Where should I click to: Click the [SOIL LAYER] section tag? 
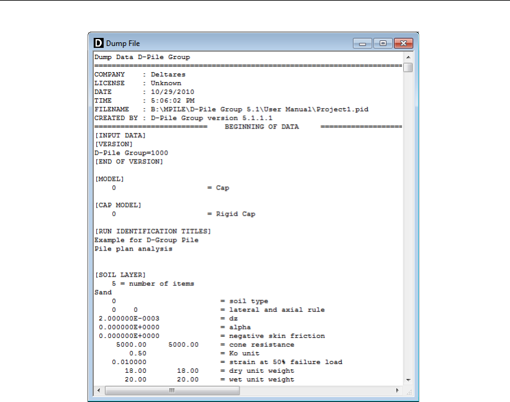point(120,275)
